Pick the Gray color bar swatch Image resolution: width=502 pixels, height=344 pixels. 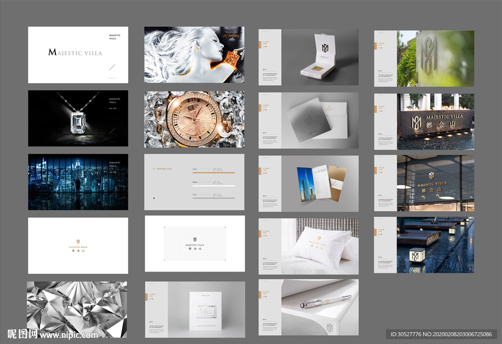[x=213, y=198]
